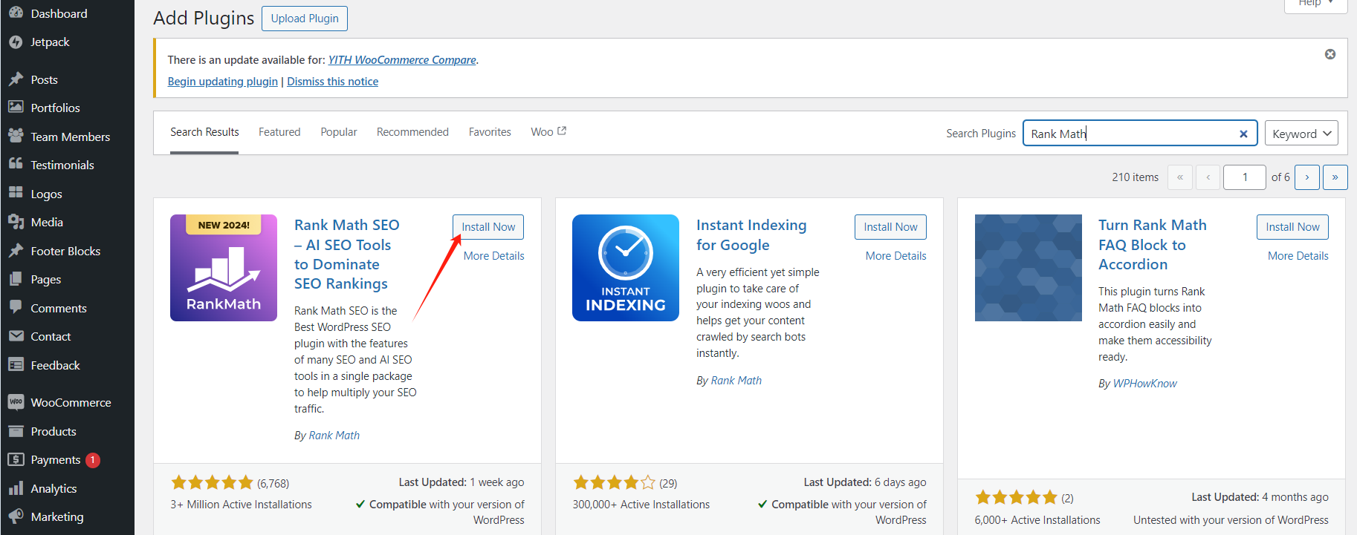
Task: Click the Upload Plugin button
Action: (x=305, y=19)
